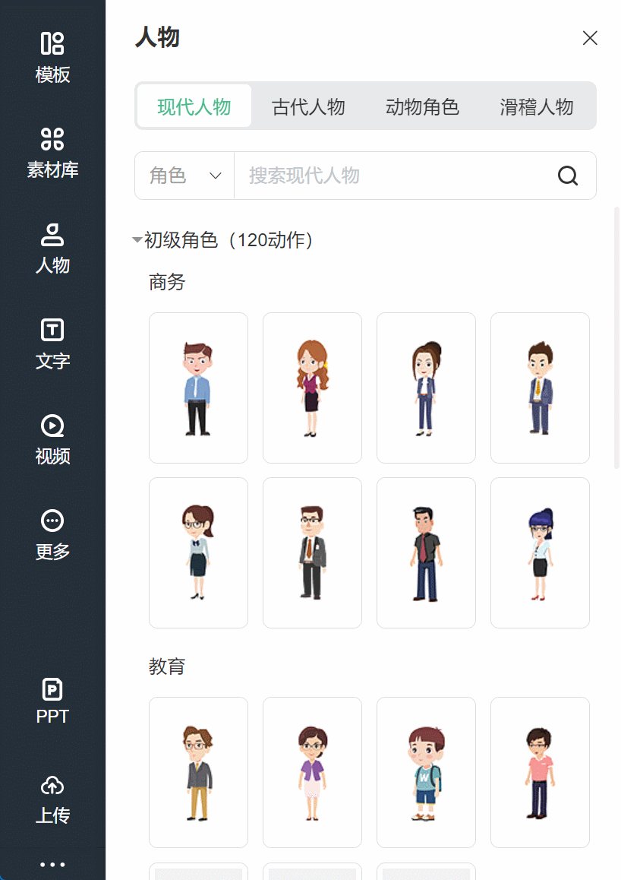
Task: Select woman teacher in purple cardigan
Action: tap(312, 772)
